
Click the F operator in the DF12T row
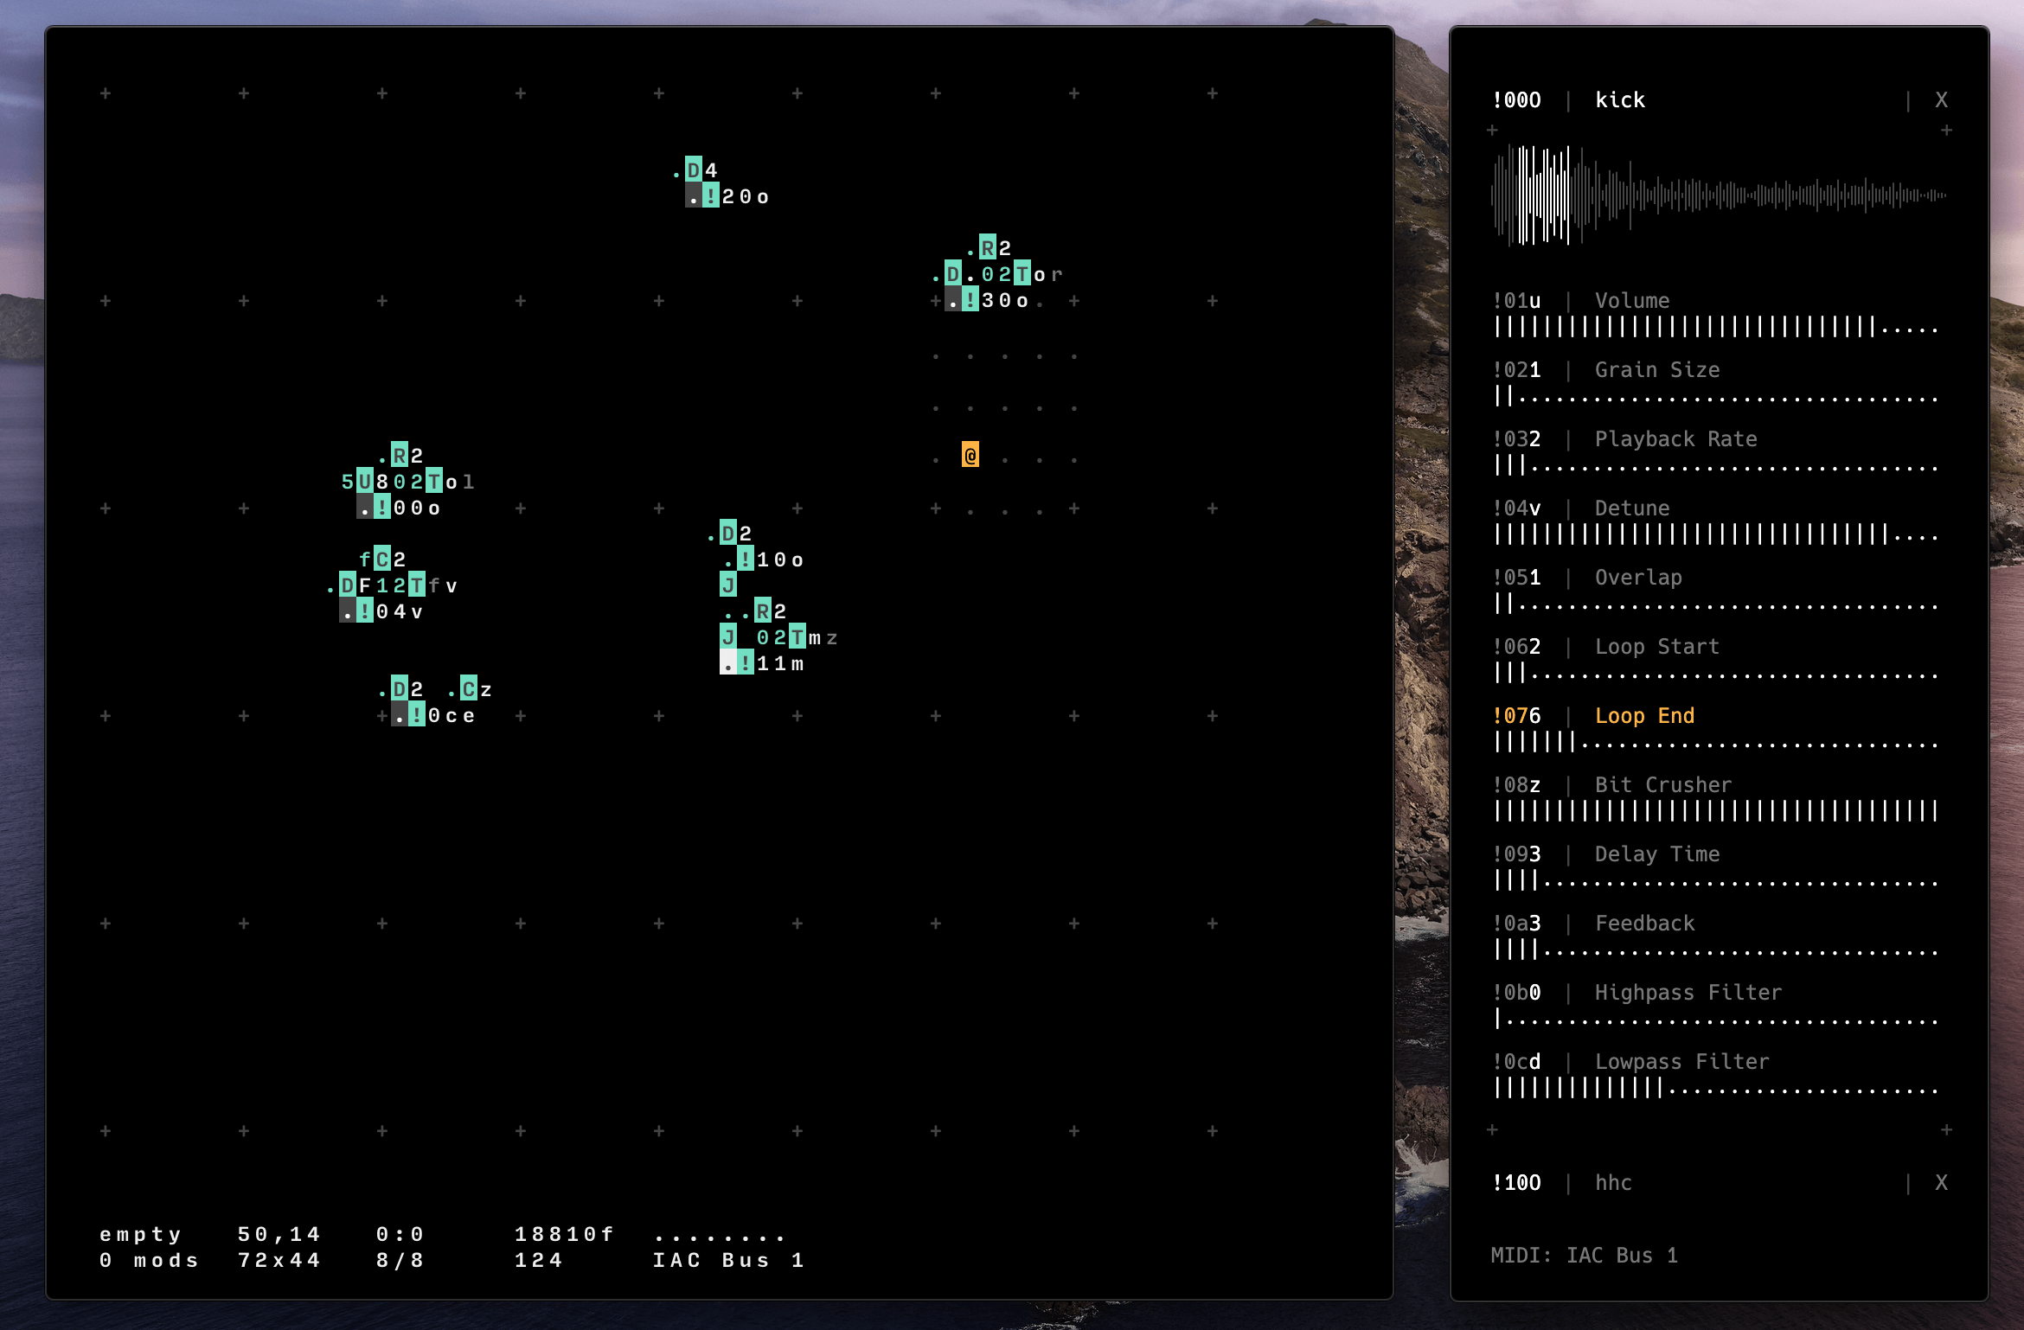(365, 585)
